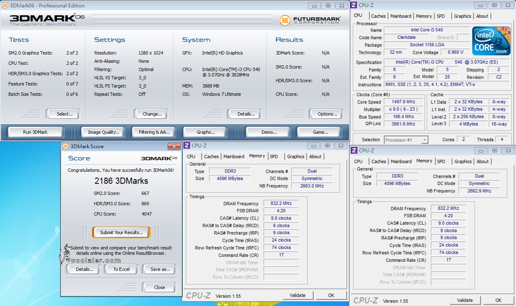Click the "1497.9 MHz" Core Speed value
This screenshot has width=516, height=306.
(x=404, y=102)
